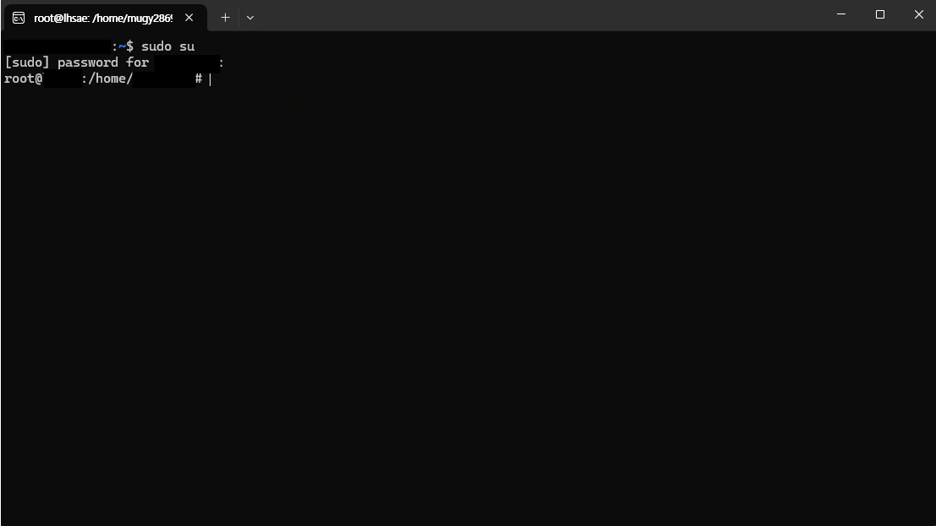Click the empty terminal area below the prompt

pyautogui.click(x=468, y=298)
